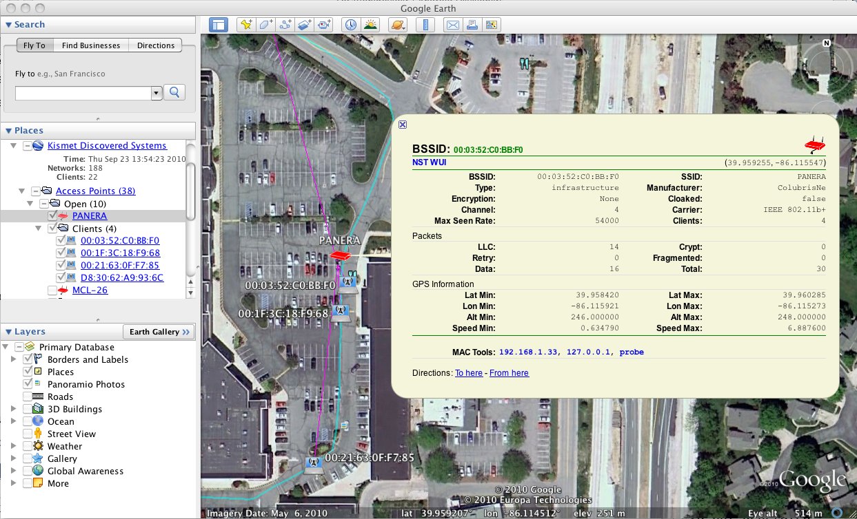Switch to the Fly To tab
This screenshot has height=519, width=857.
(34, 45)
